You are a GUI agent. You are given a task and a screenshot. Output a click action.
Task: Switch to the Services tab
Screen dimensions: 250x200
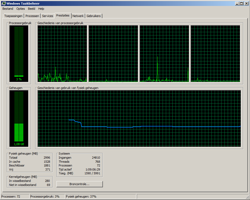coord(48,16)
